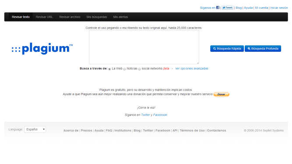
Task: Open FAQ footer link
Action: click(109, 130)
